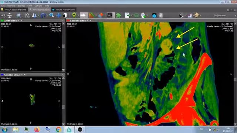This screenshot has height=133, width=237.
Task: Click the Sagittal plane scrollbar thumb
Action: [63, 107]
